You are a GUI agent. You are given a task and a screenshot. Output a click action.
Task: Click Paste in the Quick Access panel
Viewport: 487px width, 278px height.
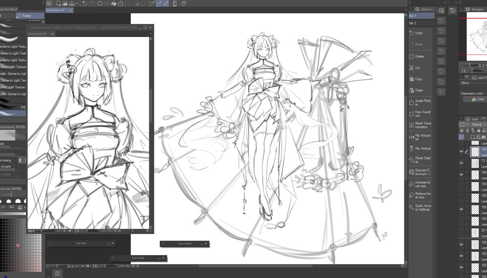(x=420, y=91)
